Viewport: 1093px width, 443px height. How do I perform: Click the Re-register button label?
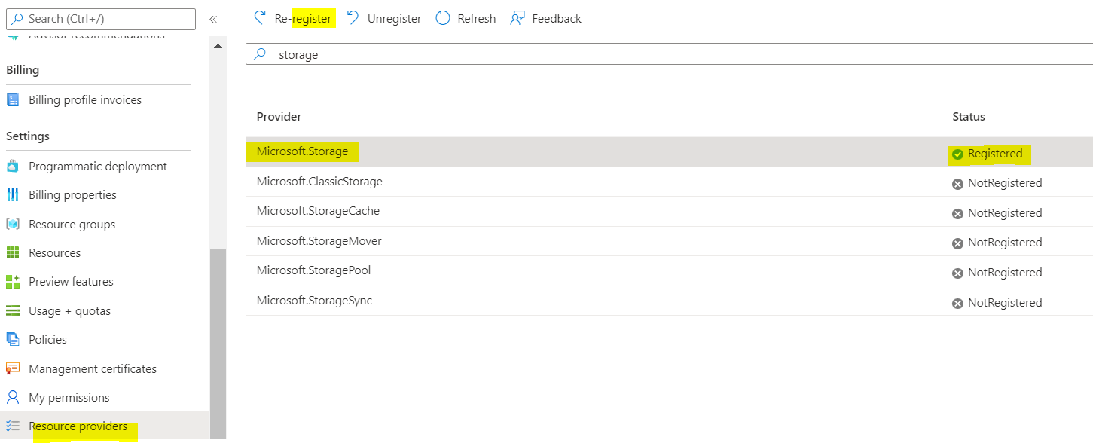pyautogui.click(x=303, y=18)
